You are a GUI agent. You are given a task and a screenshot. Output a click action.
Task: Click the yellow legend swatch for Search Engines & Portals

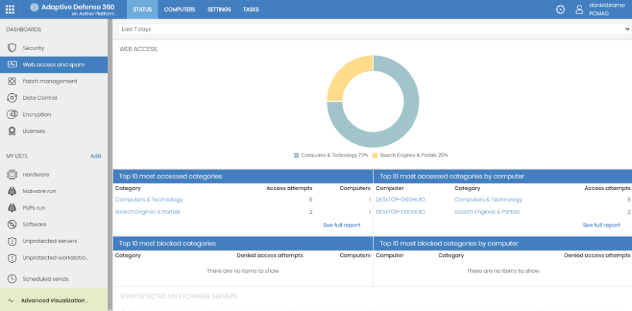[x=375, y=155]
